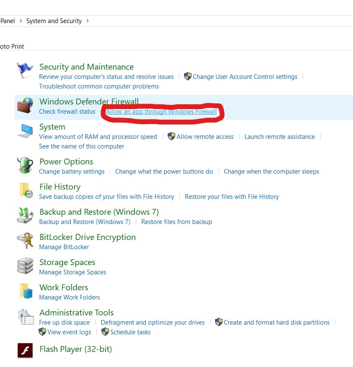
Task: Click Allow an app through Windows Firewall
Action: coord(161,112)
